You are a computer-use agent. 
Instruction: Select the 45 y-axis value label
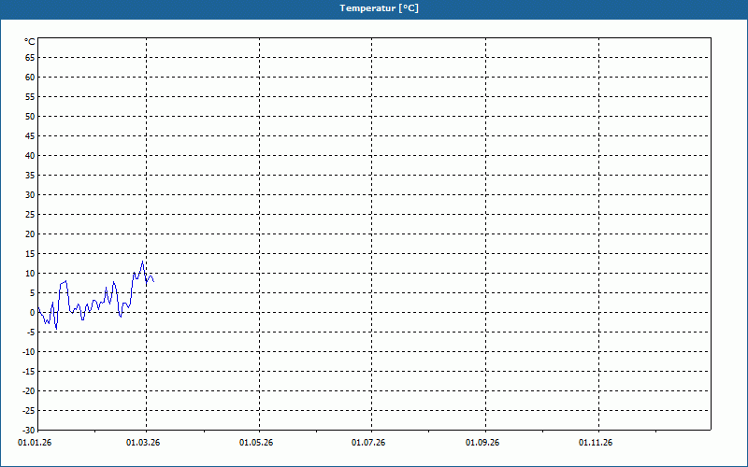coord(29,135)
